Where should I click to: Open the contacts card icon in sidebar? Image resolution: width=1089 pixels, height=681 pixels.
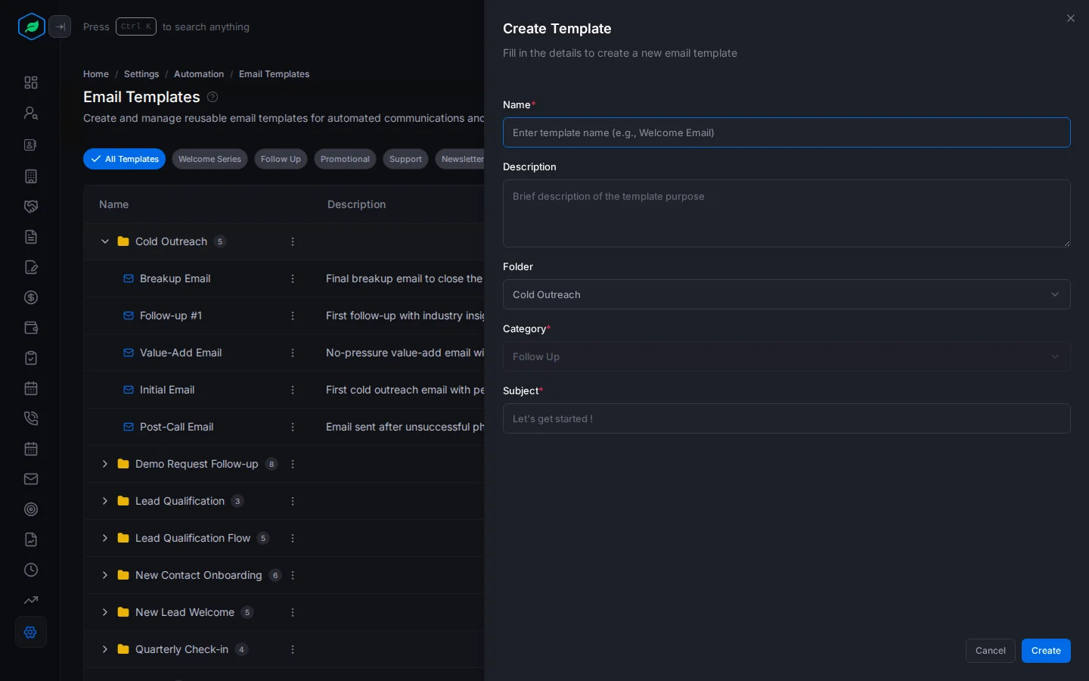31,145
